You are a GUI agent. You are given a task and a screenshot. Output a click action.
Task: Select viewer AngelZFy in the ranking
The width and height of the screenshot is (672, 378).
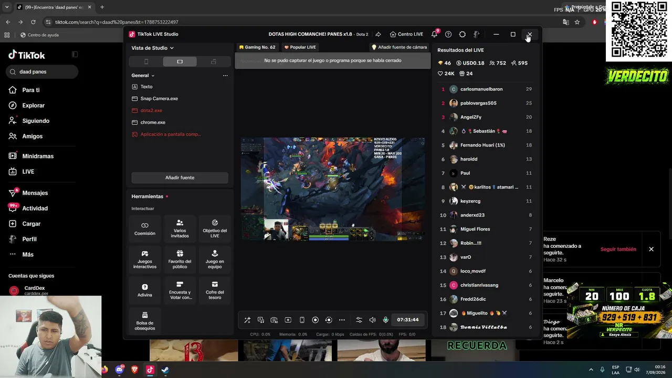(486, 117)
